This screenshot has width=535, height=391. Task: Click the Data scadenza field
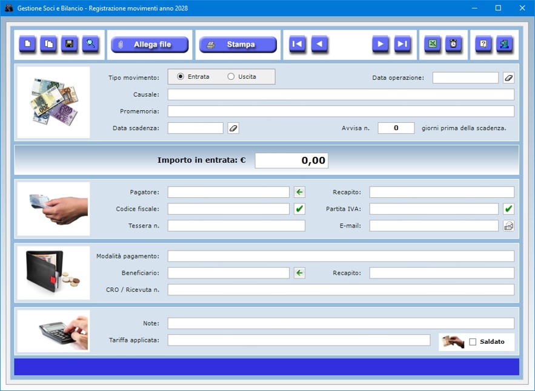[x=196, y=128]
